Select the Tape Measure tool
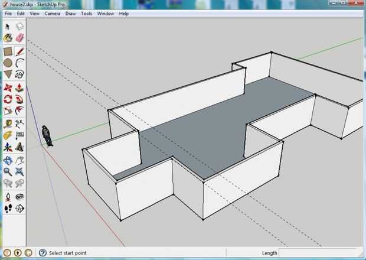Viewport: 366px width, 260px height. [8, 124]
